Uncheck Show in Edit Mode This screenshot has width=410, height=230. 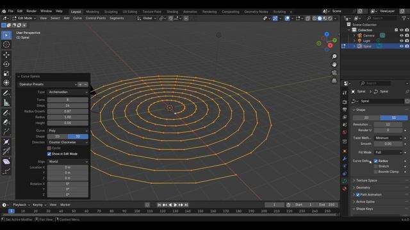[x=49, y=154]
